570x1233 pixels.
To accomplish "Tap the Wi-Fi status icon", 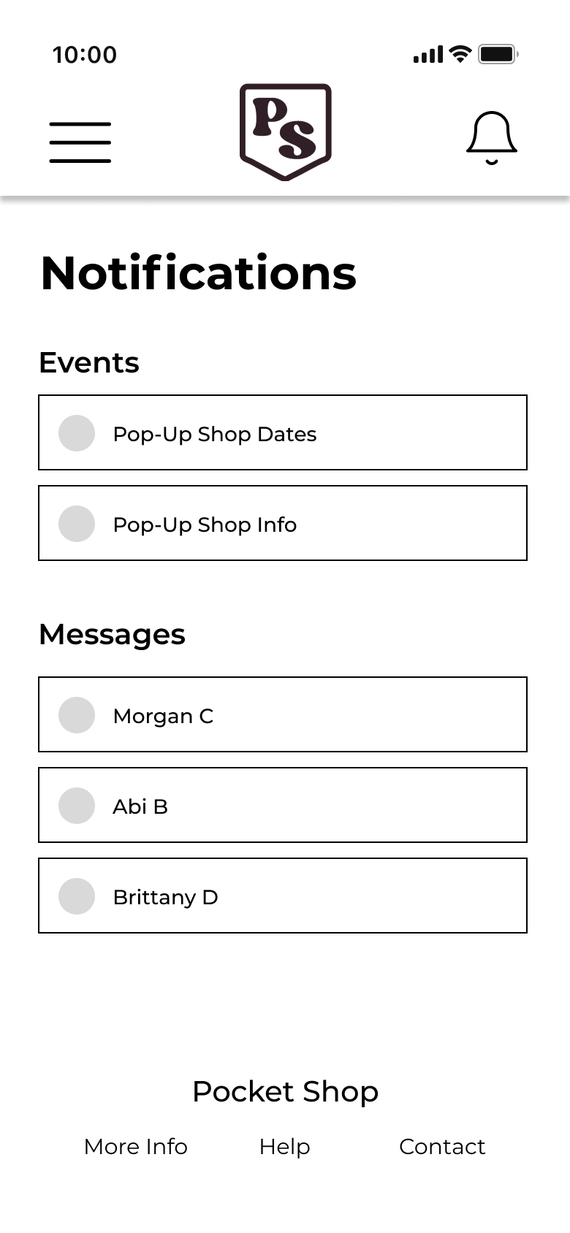I will click(460, 54).
